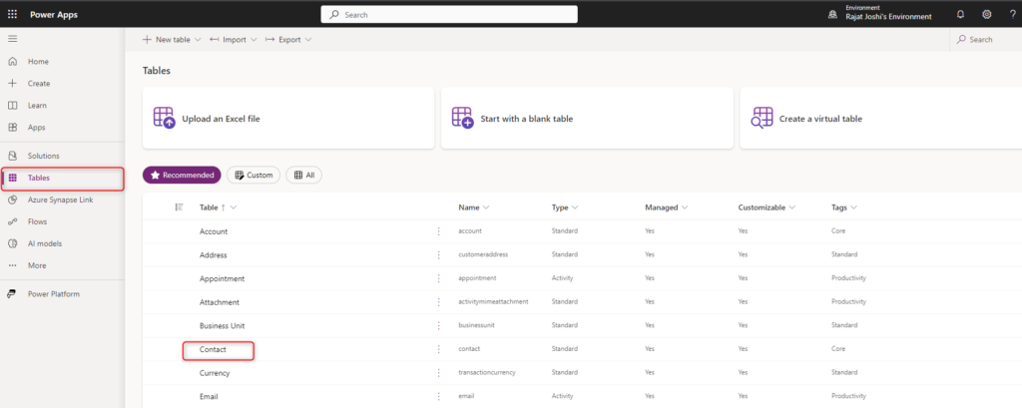This screenshot has height=408, width=1022.
Task: Open the Appointment table
Action: click(223, 278)
